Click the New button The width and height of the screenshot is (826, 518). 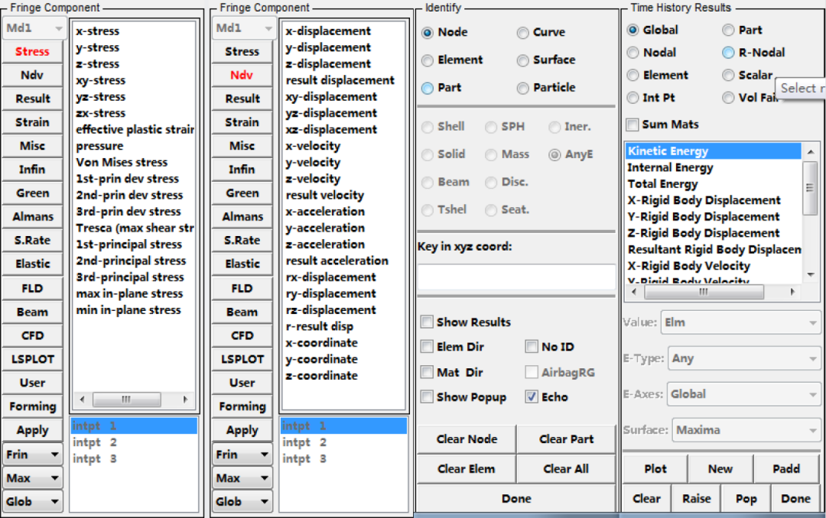720,468
